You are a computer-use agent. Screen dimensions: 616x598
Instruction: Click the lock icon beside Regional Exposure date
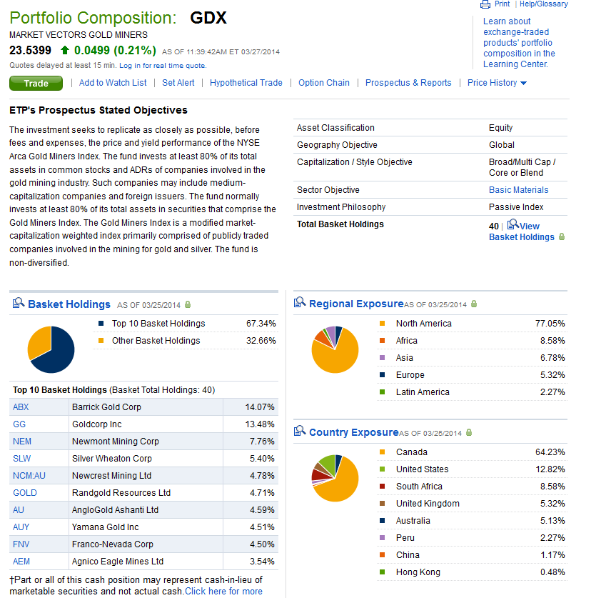coord(474,304)
